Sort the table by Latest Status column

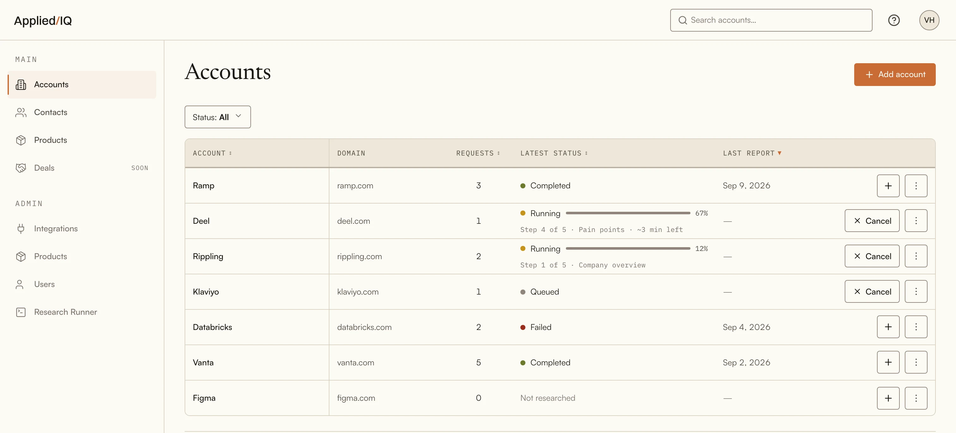(x=554, y=153)
